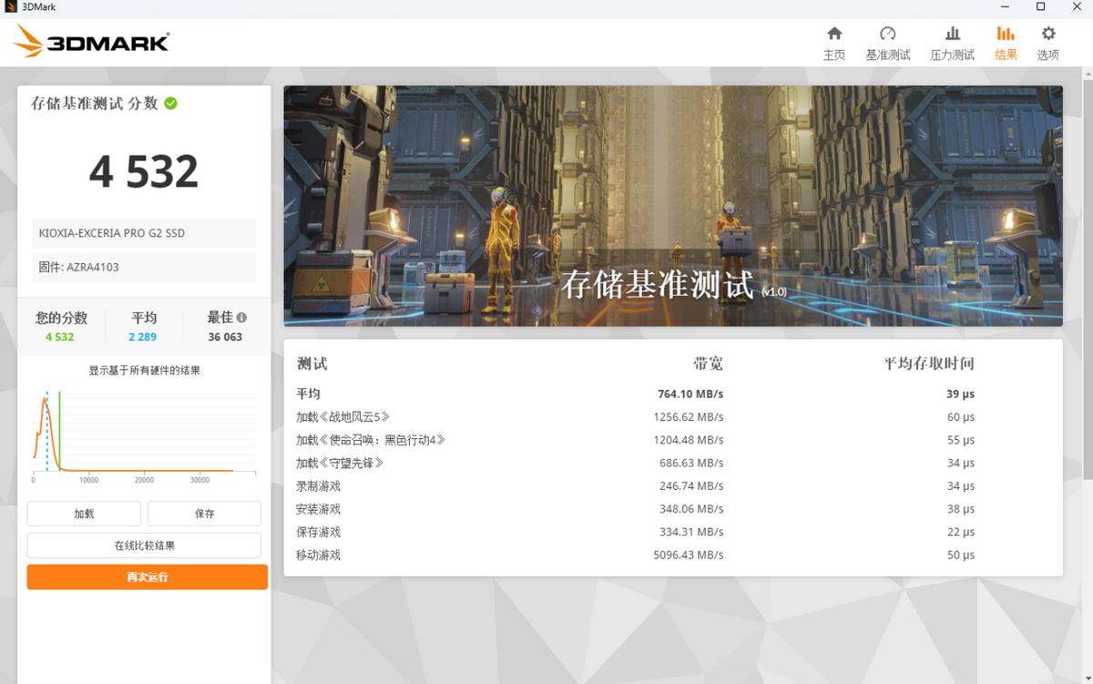
Task: Click the KIOXIA-EXCERIA PRO G2 SSD field
Action: 143,233
